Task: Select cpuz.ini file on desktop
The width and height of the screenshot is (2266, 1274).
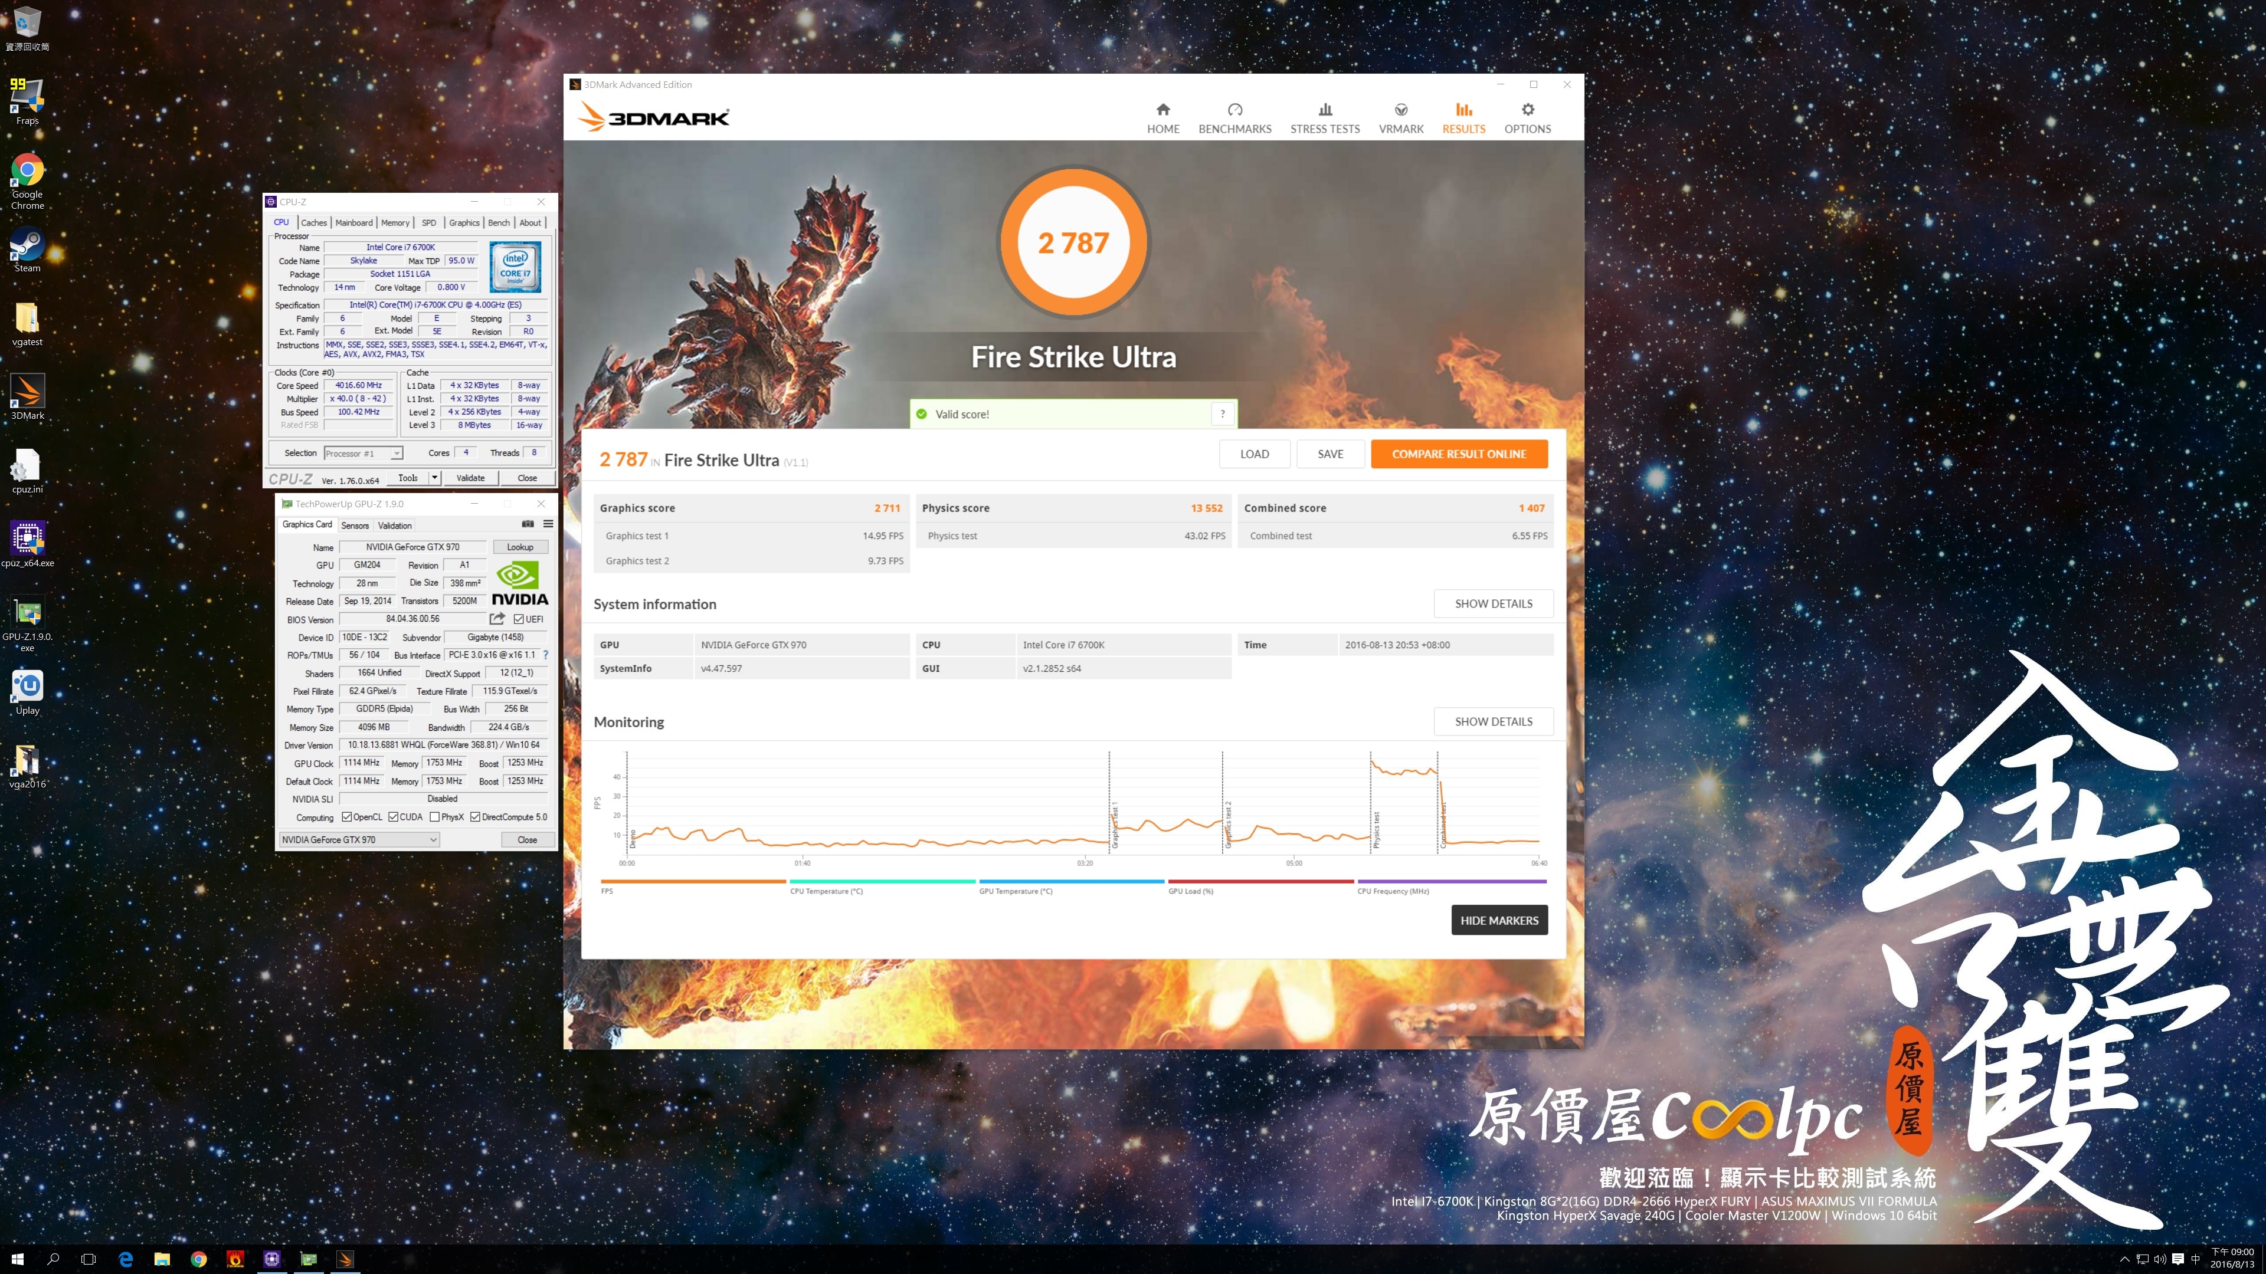Action: [x=27, y=471]
